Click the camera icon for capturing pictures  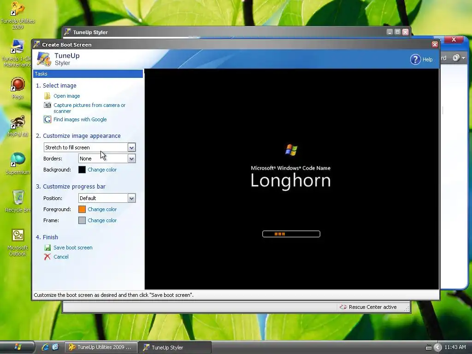point(47,105)
